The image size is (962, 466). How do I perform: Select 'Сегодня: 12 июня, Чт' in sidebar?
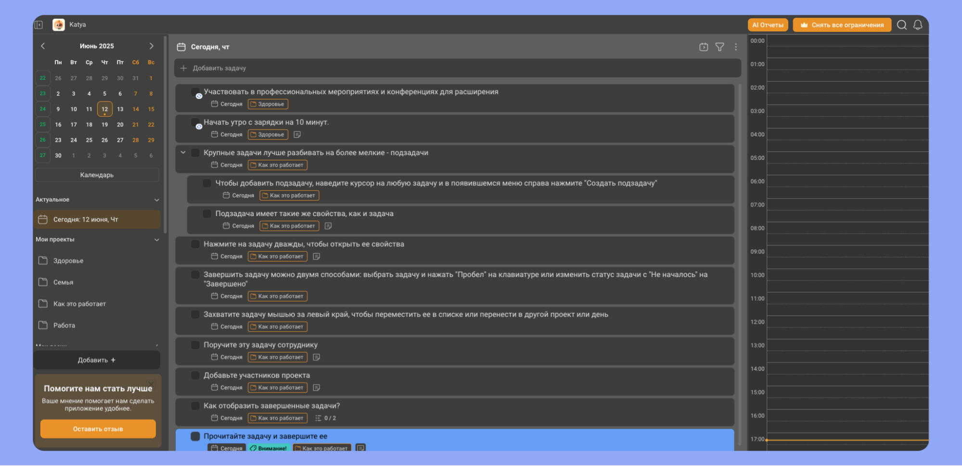pos(86,220)
